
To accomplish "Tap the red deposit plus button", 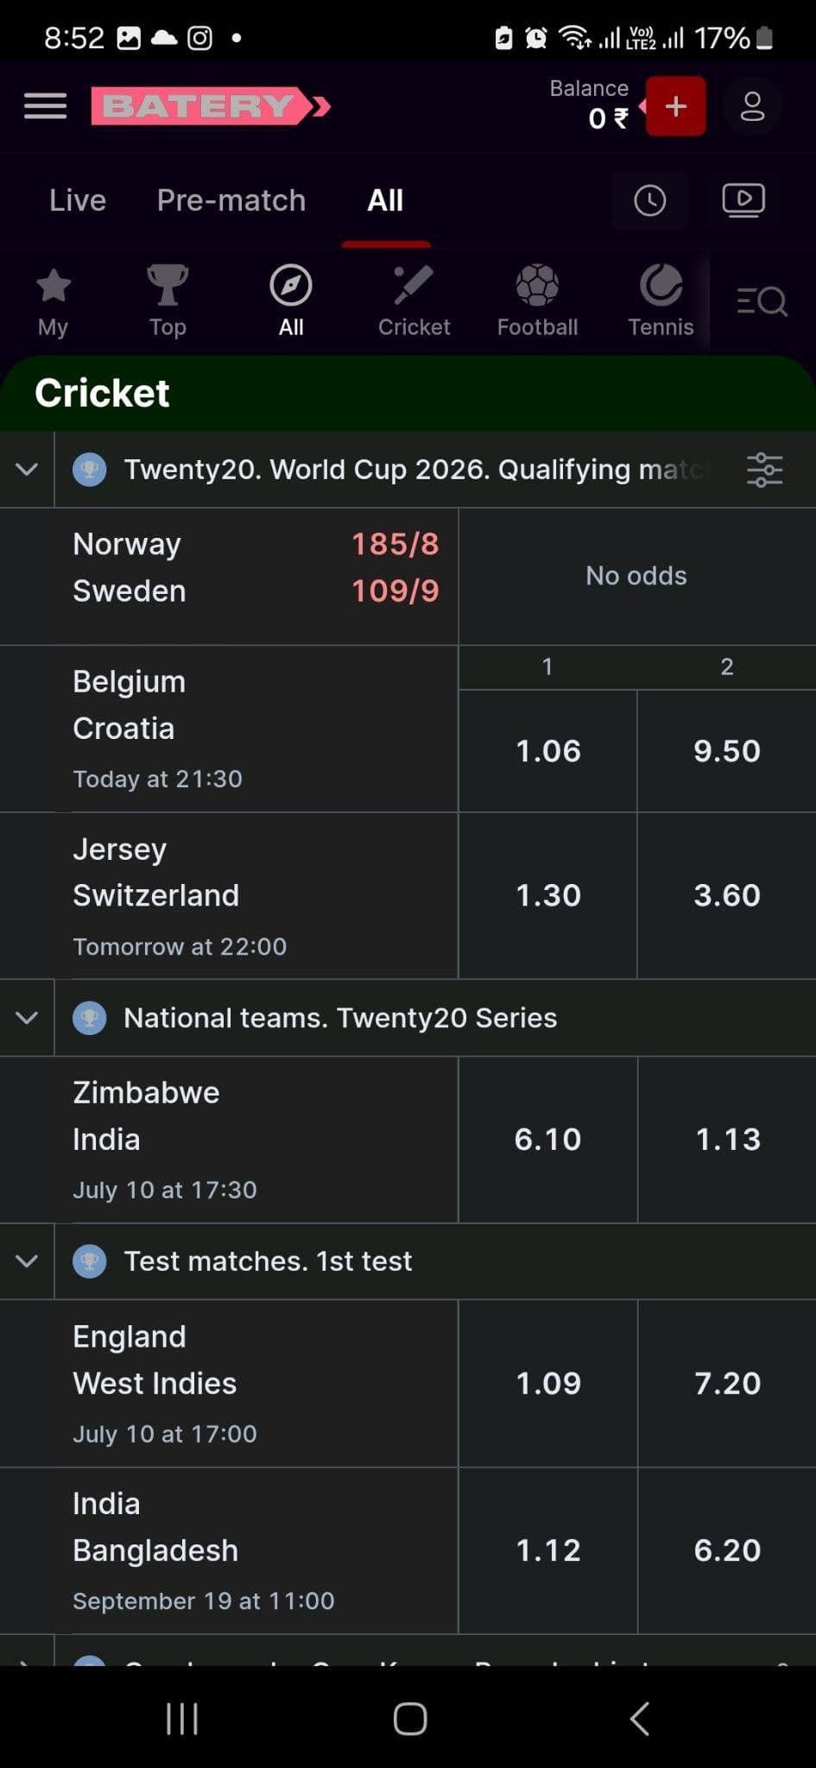I will (675, 105).
